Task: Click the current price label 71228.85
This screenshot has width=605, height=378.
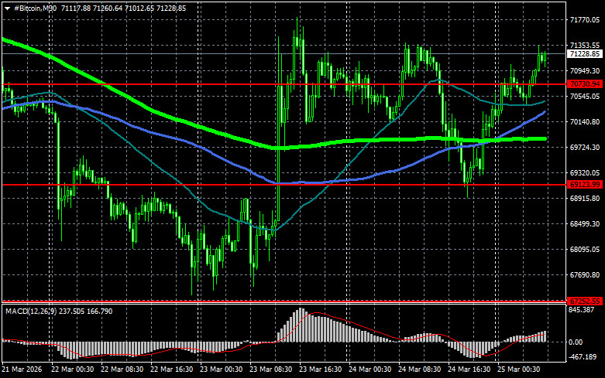Action: pyautogui.click(x=585, y=54)
